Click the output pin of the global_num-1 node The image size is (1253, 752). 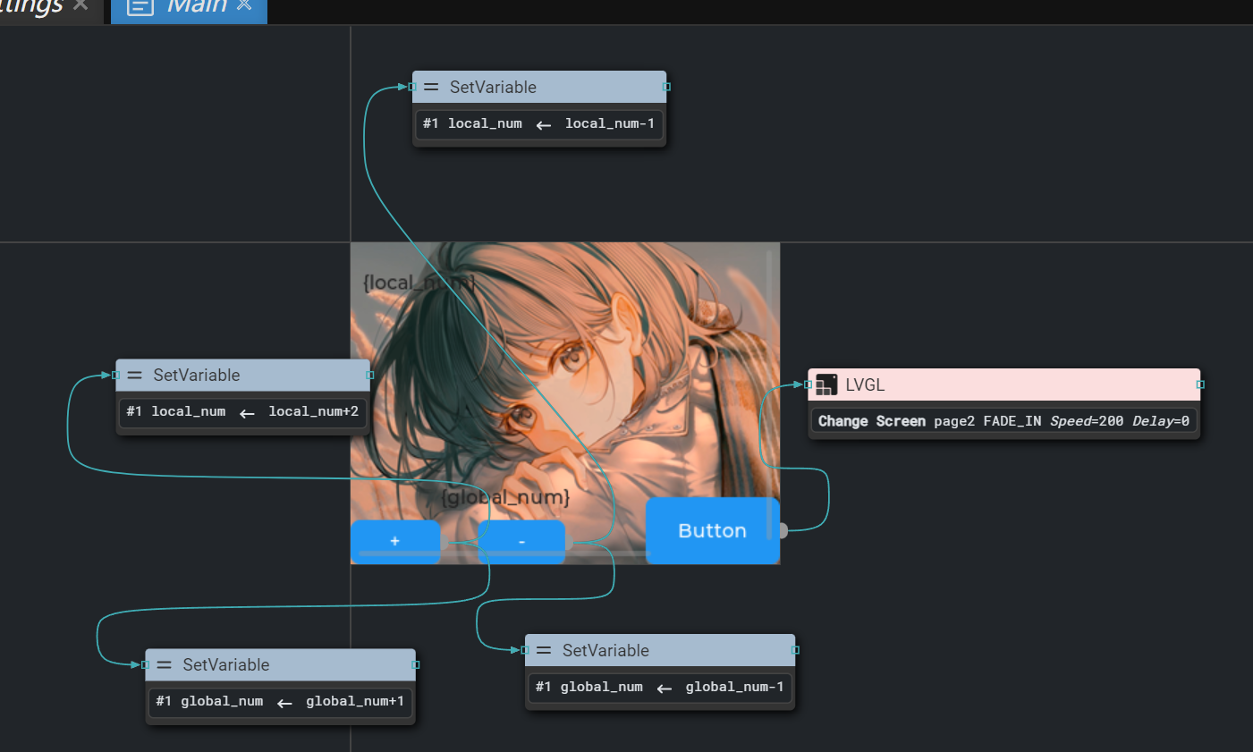[x=796, y=650]
